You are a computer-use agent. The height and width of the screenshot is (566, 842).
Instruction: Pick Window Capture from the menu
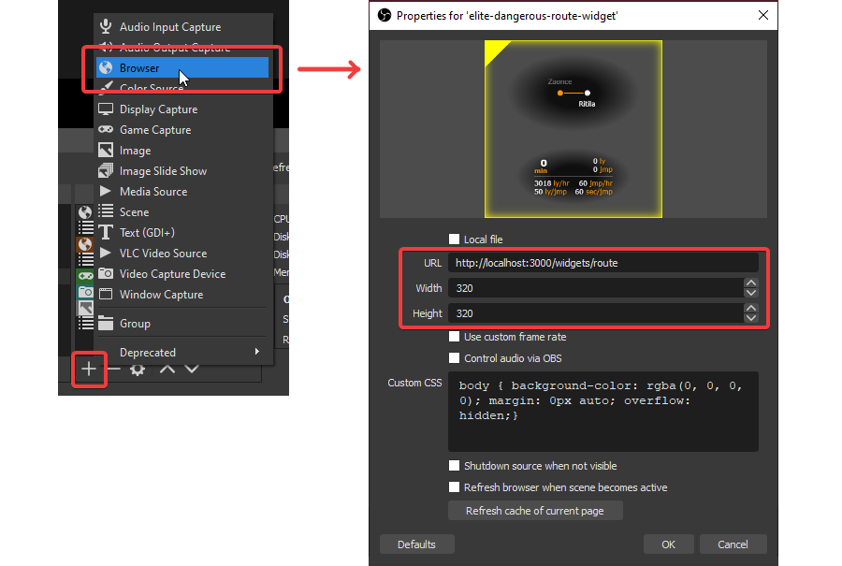182,295
